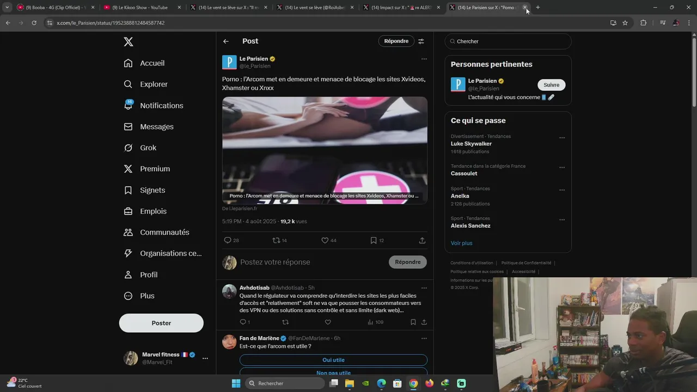The height and width of the screenshot is (392, 697).
Task: Open Chrome from the taskbar
Action: (413, 383)
